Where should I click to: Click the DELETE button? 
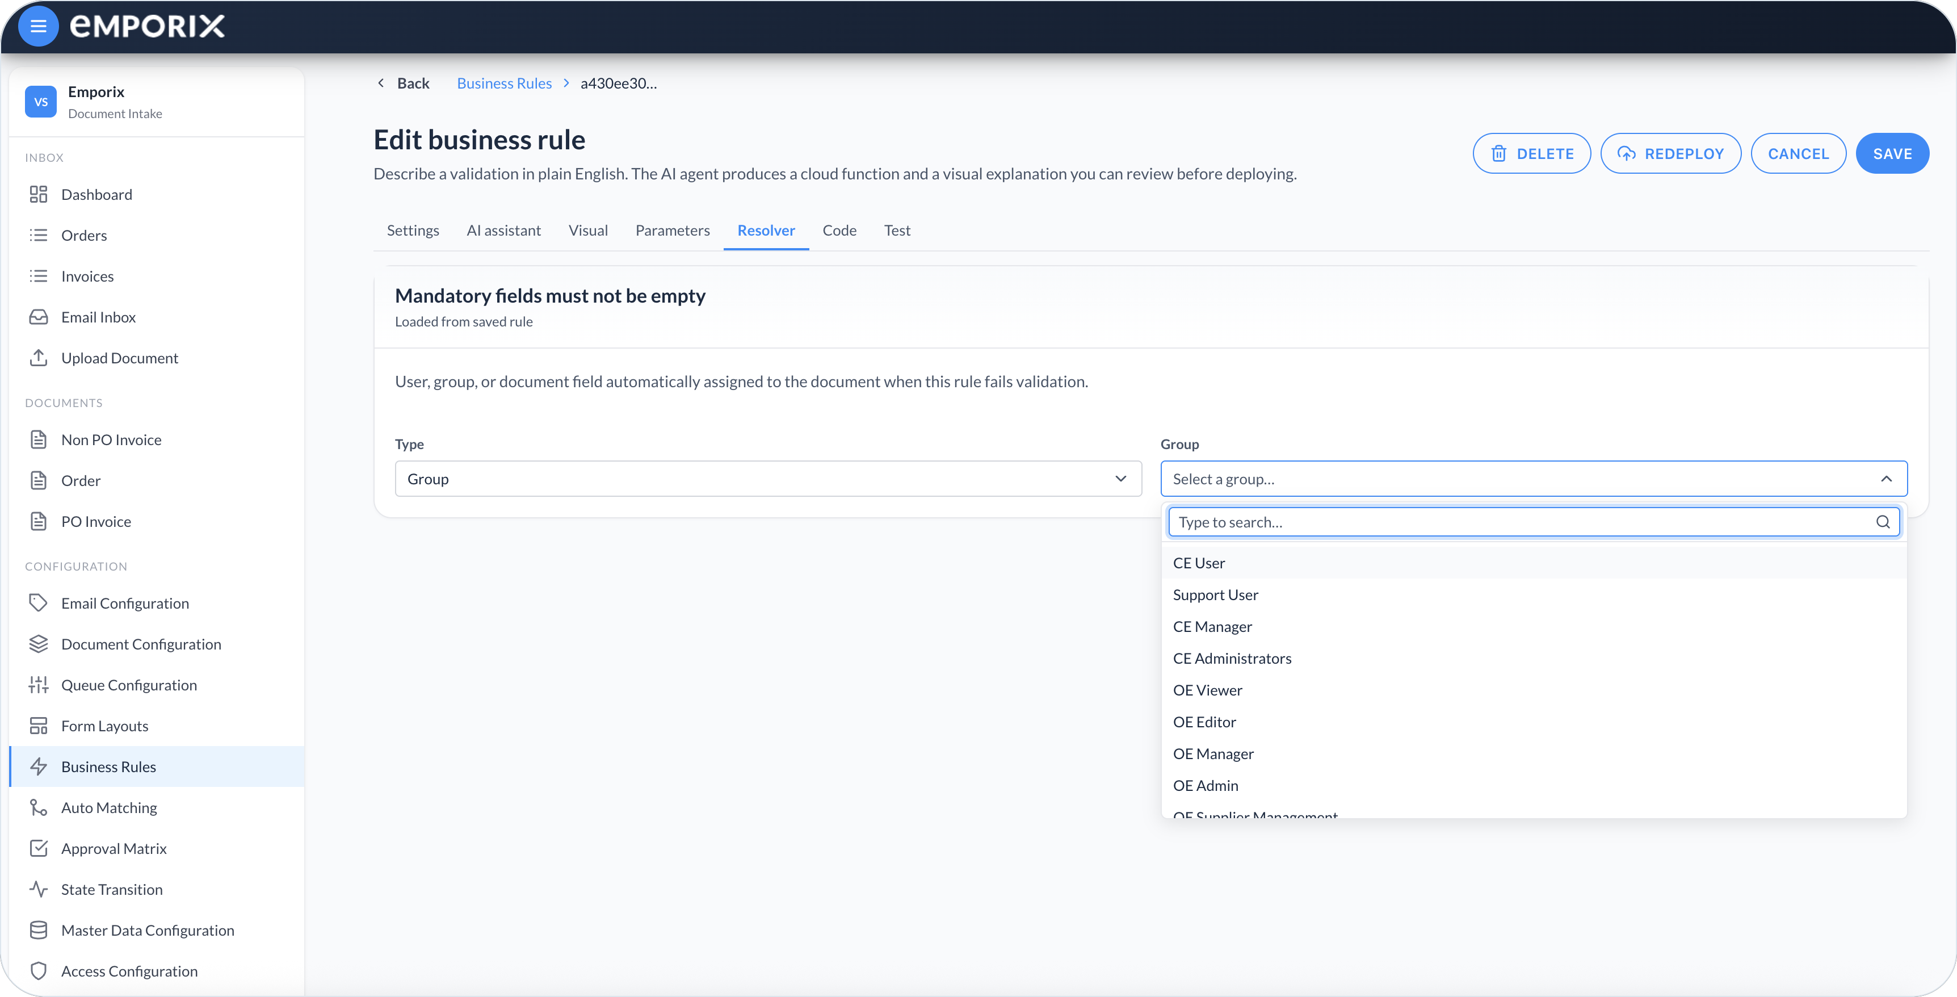pyautogui.click(x=1531, y=153)
